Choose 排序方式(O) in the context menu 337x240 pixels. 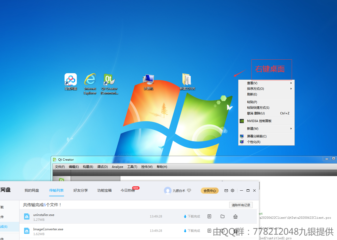point(266,89)
